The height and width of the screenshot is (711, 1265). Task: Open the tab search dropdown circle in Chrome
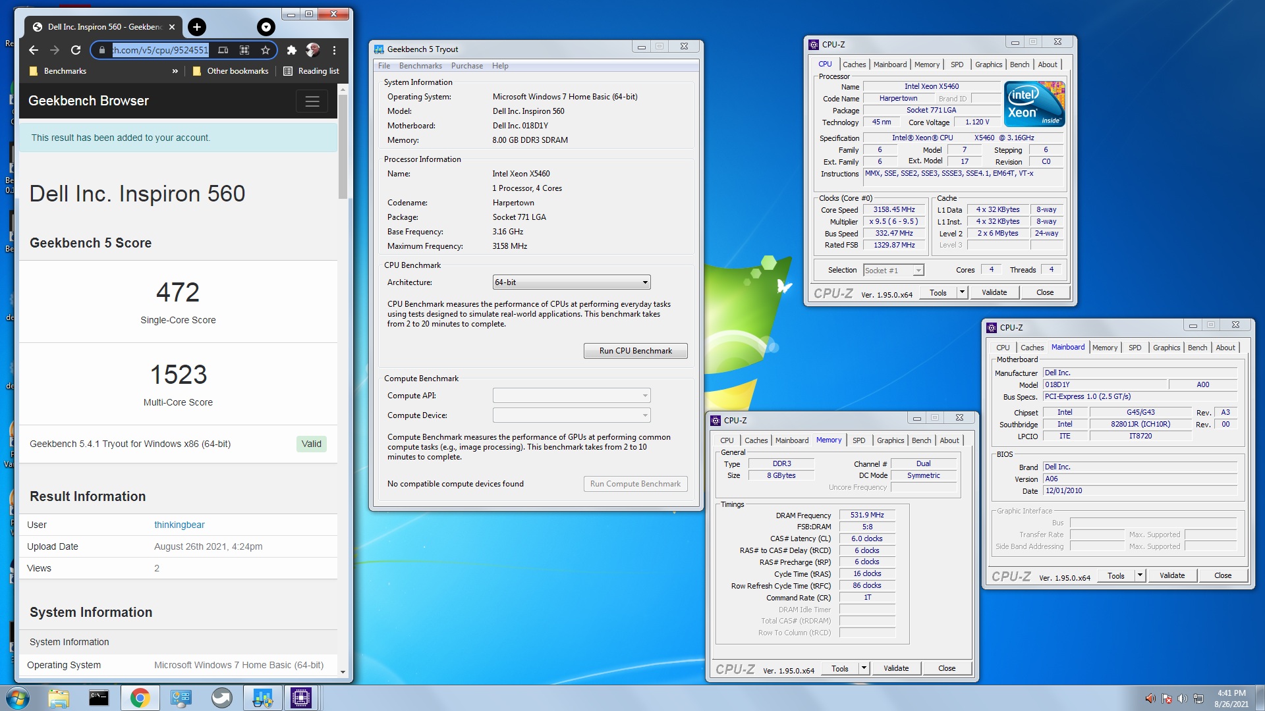click(x=266, y=27)
